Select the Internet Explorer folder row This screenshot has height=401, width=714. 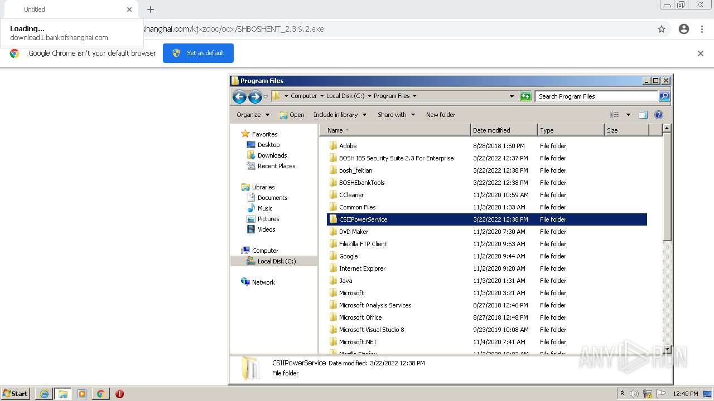pos(486,268)
